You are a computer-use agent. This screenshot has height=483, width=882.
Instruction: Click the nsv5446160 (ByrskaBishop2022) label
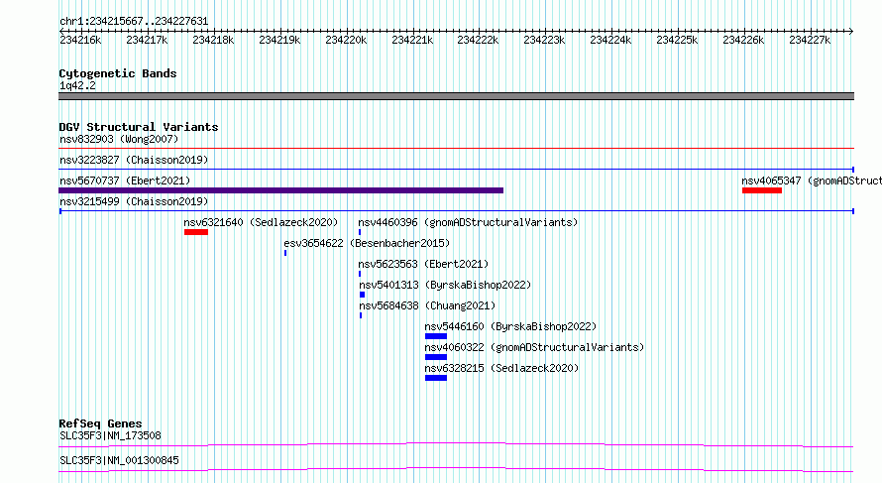510,326
